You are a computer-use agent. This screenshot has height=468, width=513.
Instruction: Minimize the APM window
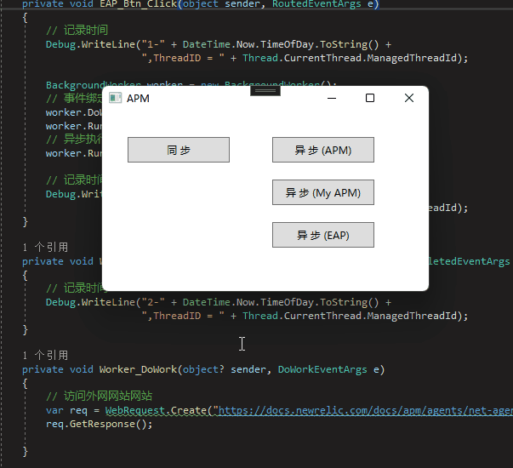332,98
